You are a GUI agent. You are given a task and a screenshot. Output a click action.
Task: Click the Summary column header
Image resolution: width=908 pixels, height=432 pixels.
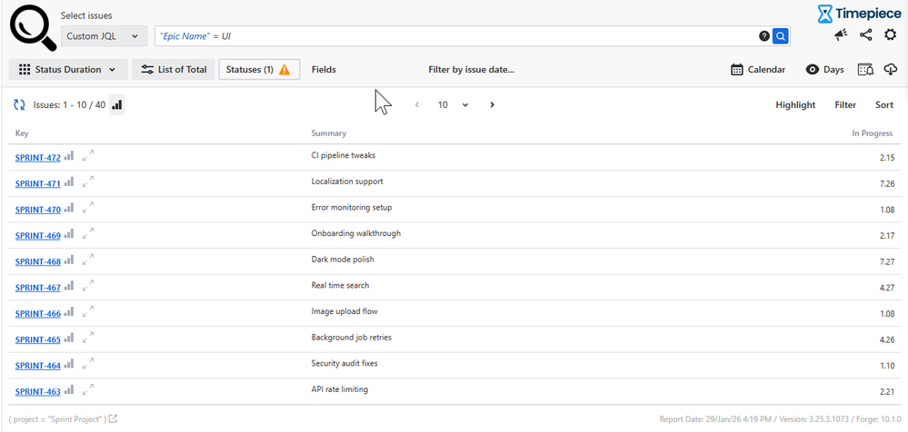[x=329, y=133]
